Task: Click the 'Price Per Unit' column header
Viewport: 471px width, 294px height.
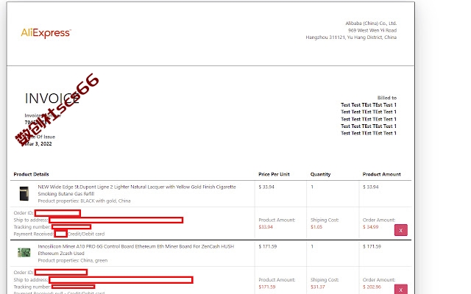Action: click(x=274, y=174)
